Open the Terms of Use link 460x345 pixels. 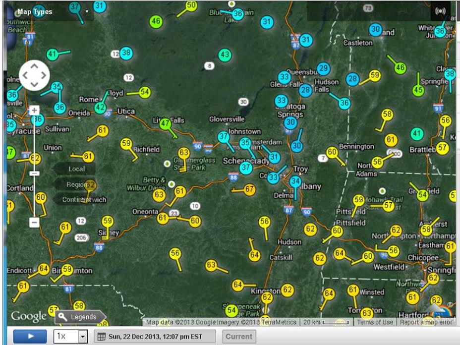pos(375,322)
